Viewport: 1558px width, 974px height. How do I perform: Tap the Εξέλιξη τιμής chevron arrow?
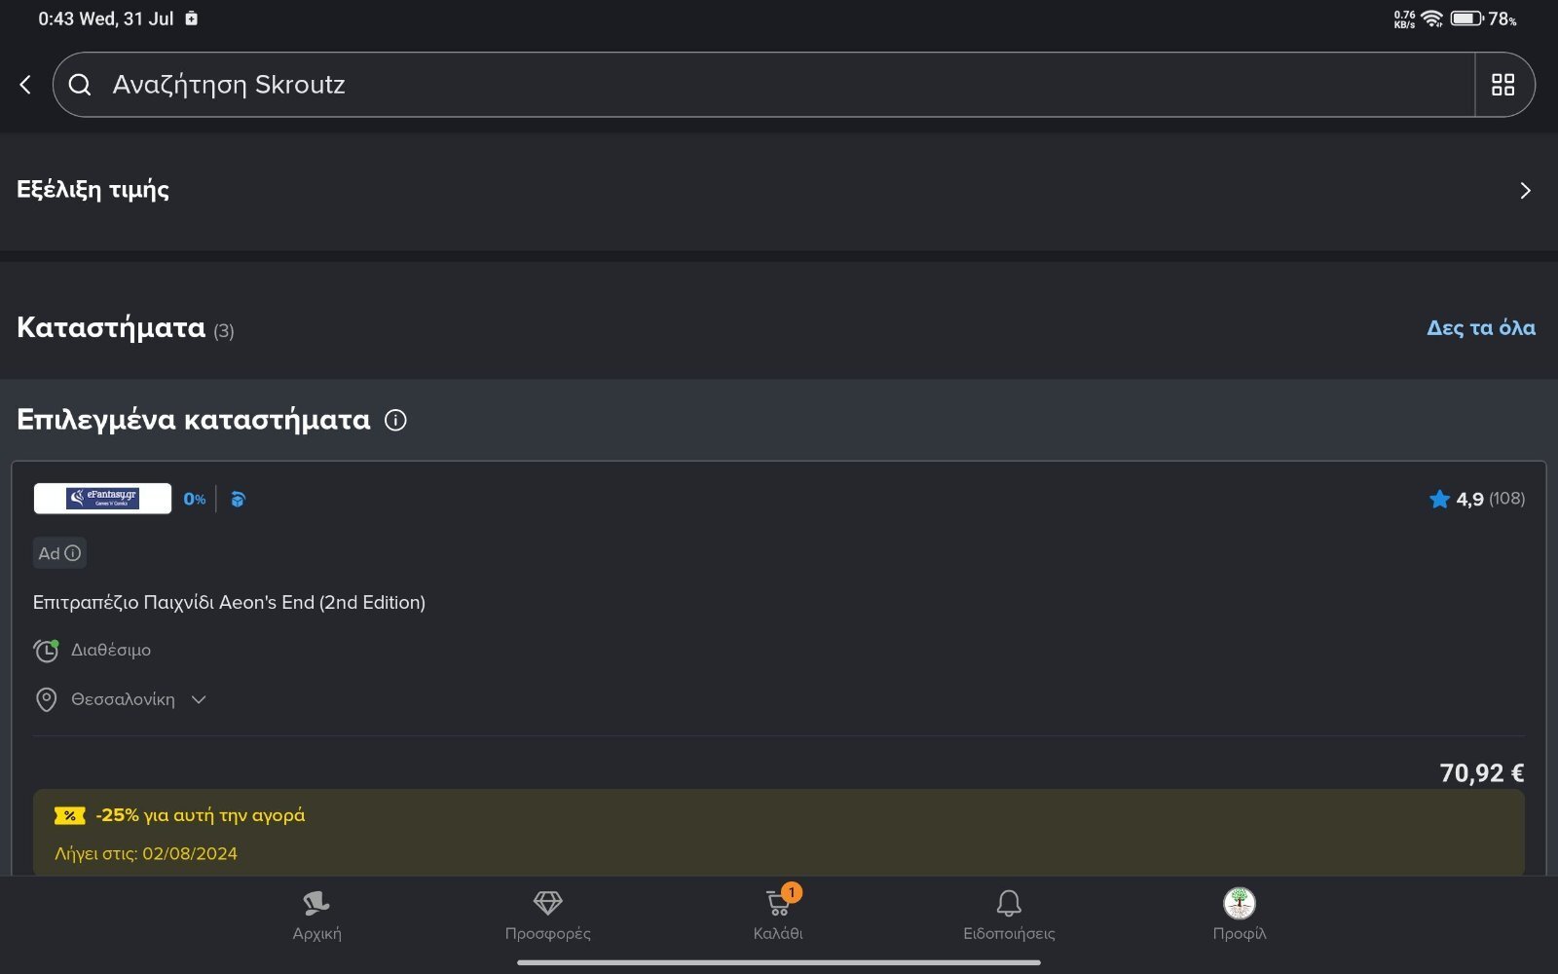coord(1525,191)
